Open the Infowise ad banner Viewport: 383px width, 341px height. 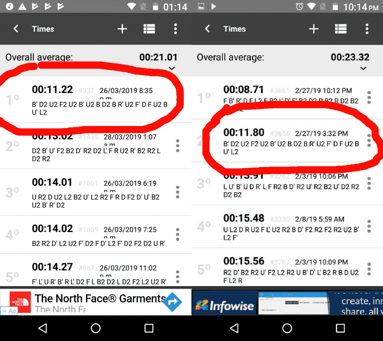287,303
